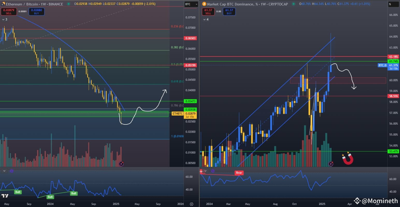Open the settings icon in the bottom toolbar

coord(191,204)
